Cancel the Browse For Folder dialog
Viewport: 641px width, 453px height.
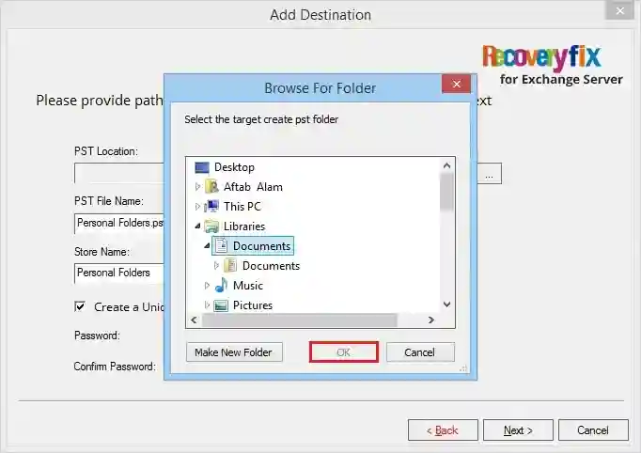click(x=420, y=352)
